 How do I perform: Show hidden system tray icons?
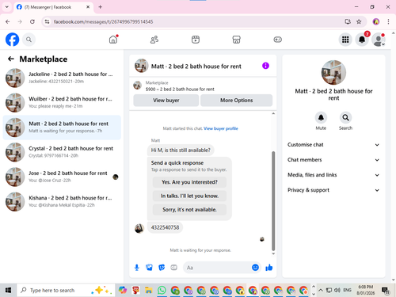tap(321, 290)
